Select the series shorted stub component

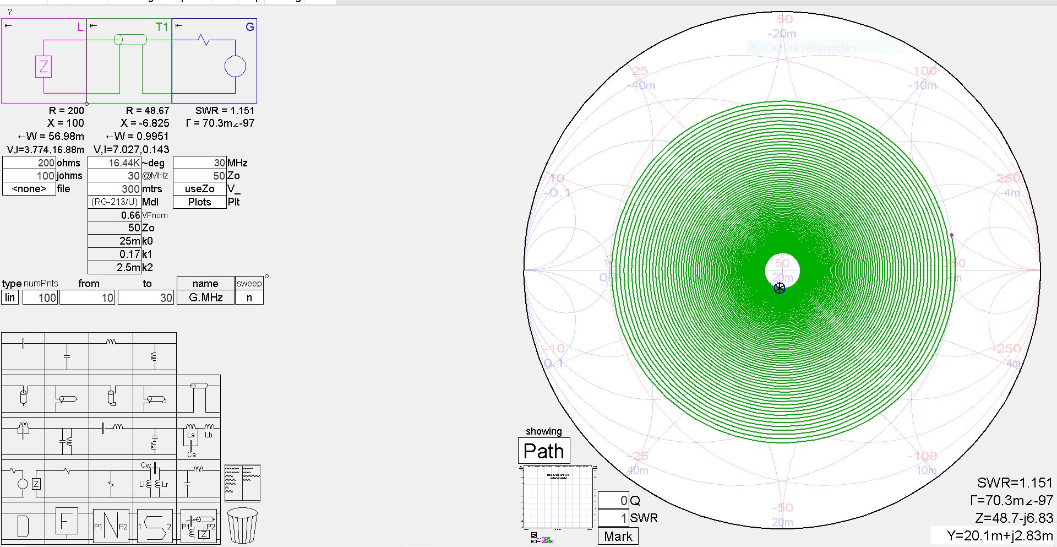point(111,394)
